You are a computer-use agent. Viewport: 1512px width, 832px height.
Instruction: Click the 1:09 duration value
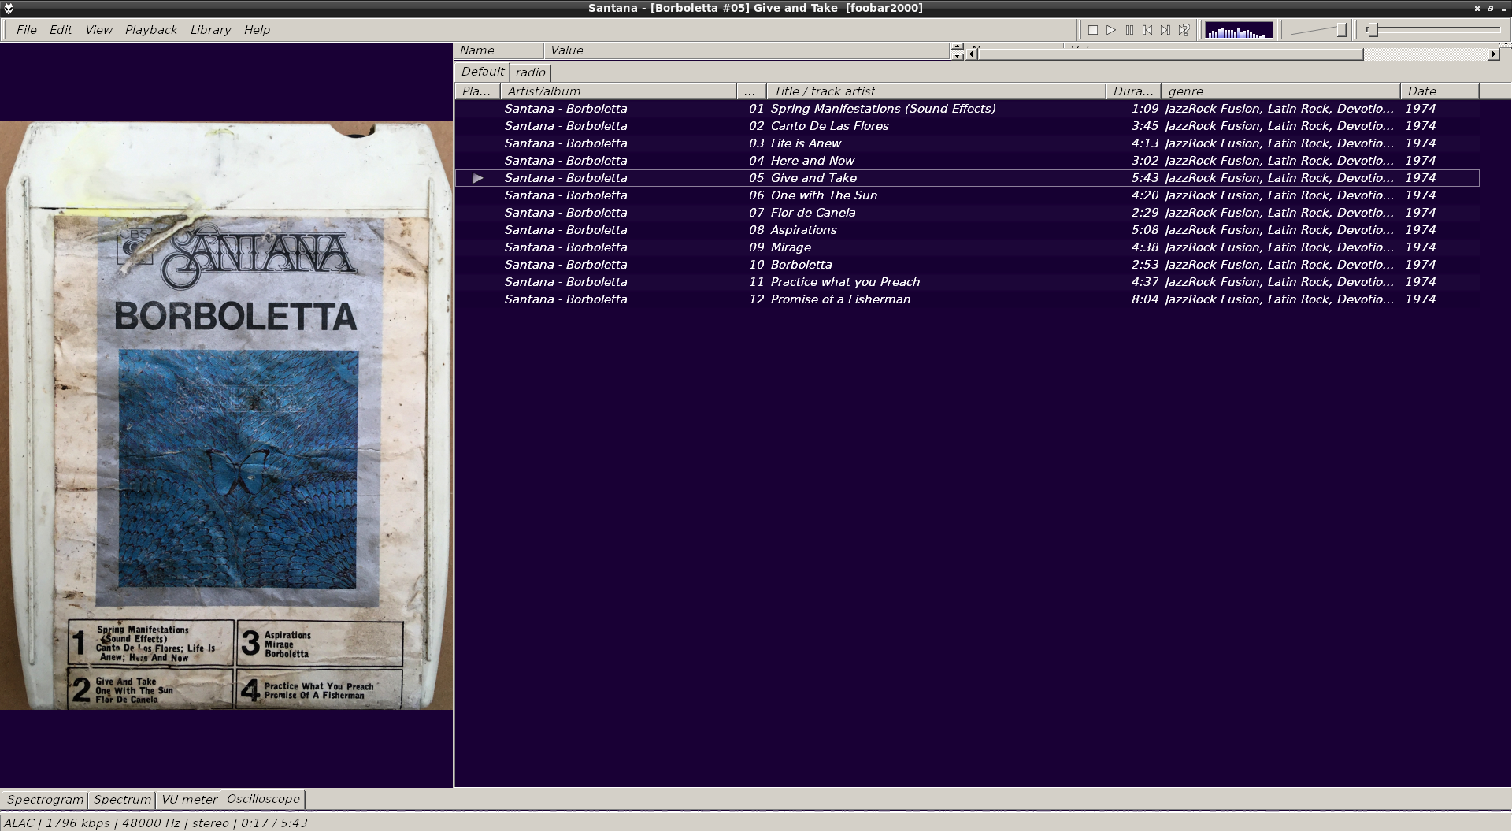tap(1145, 109)
